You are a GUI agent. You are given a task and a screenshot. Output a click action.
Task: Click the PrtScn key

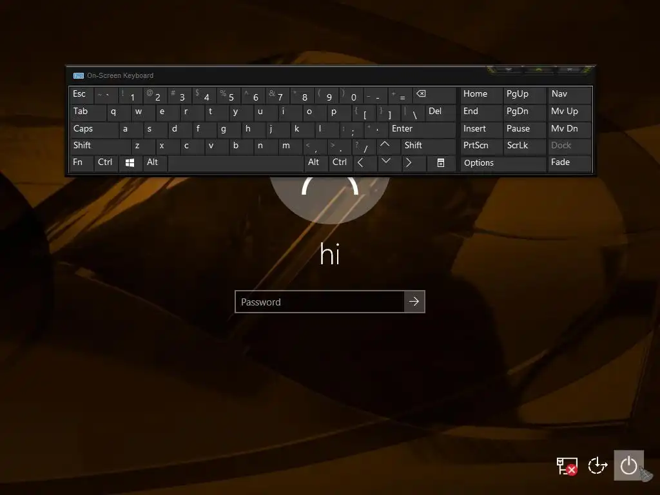pos(481,146)
